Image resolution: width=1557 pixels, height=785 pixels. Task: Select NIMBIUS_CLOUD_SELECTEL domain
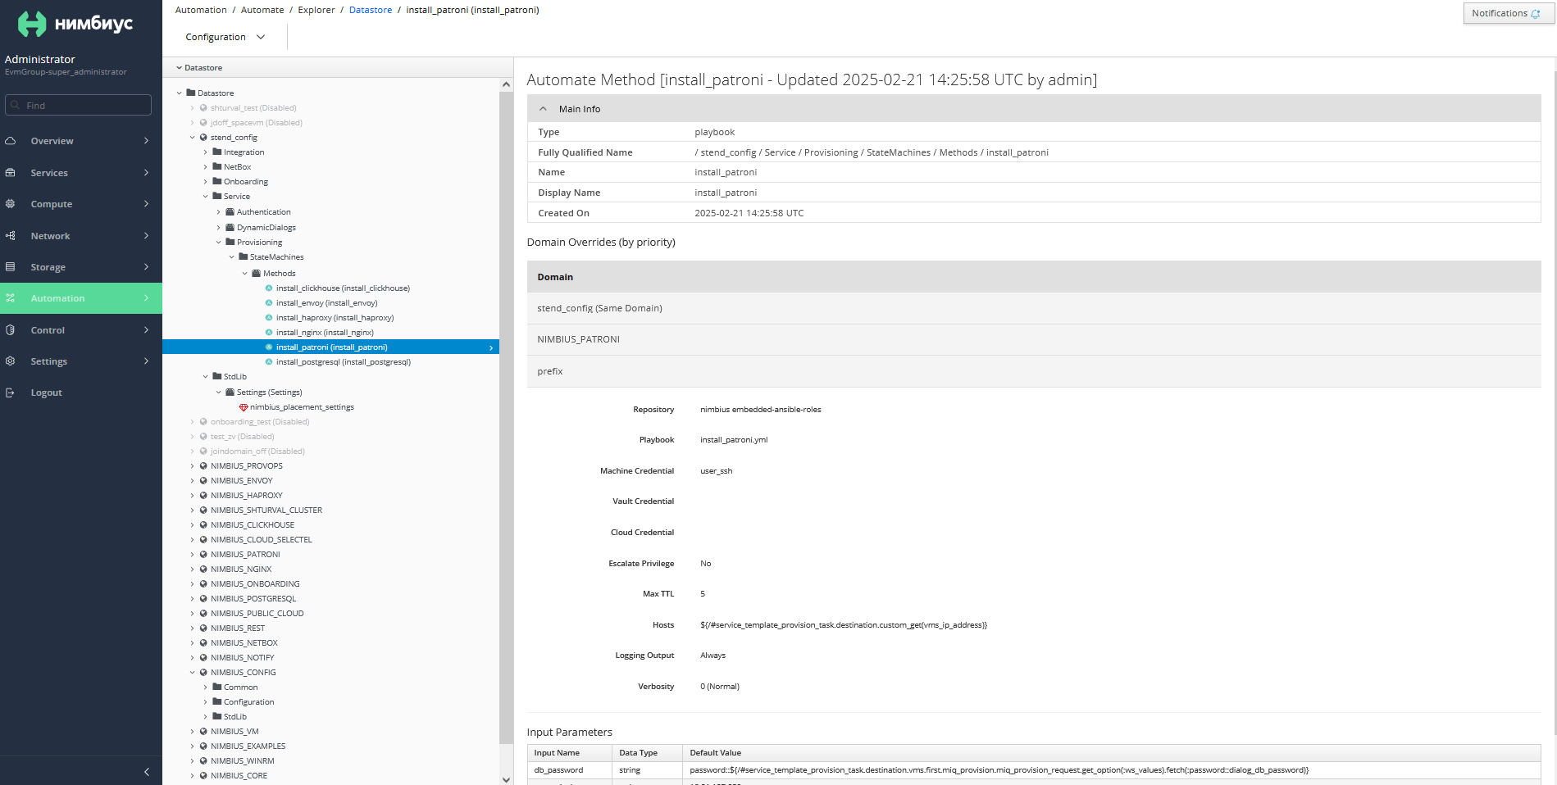coord(262,539)
